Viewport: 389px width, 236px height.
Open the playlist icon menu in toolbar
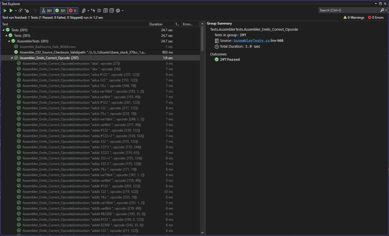point(84,11)
